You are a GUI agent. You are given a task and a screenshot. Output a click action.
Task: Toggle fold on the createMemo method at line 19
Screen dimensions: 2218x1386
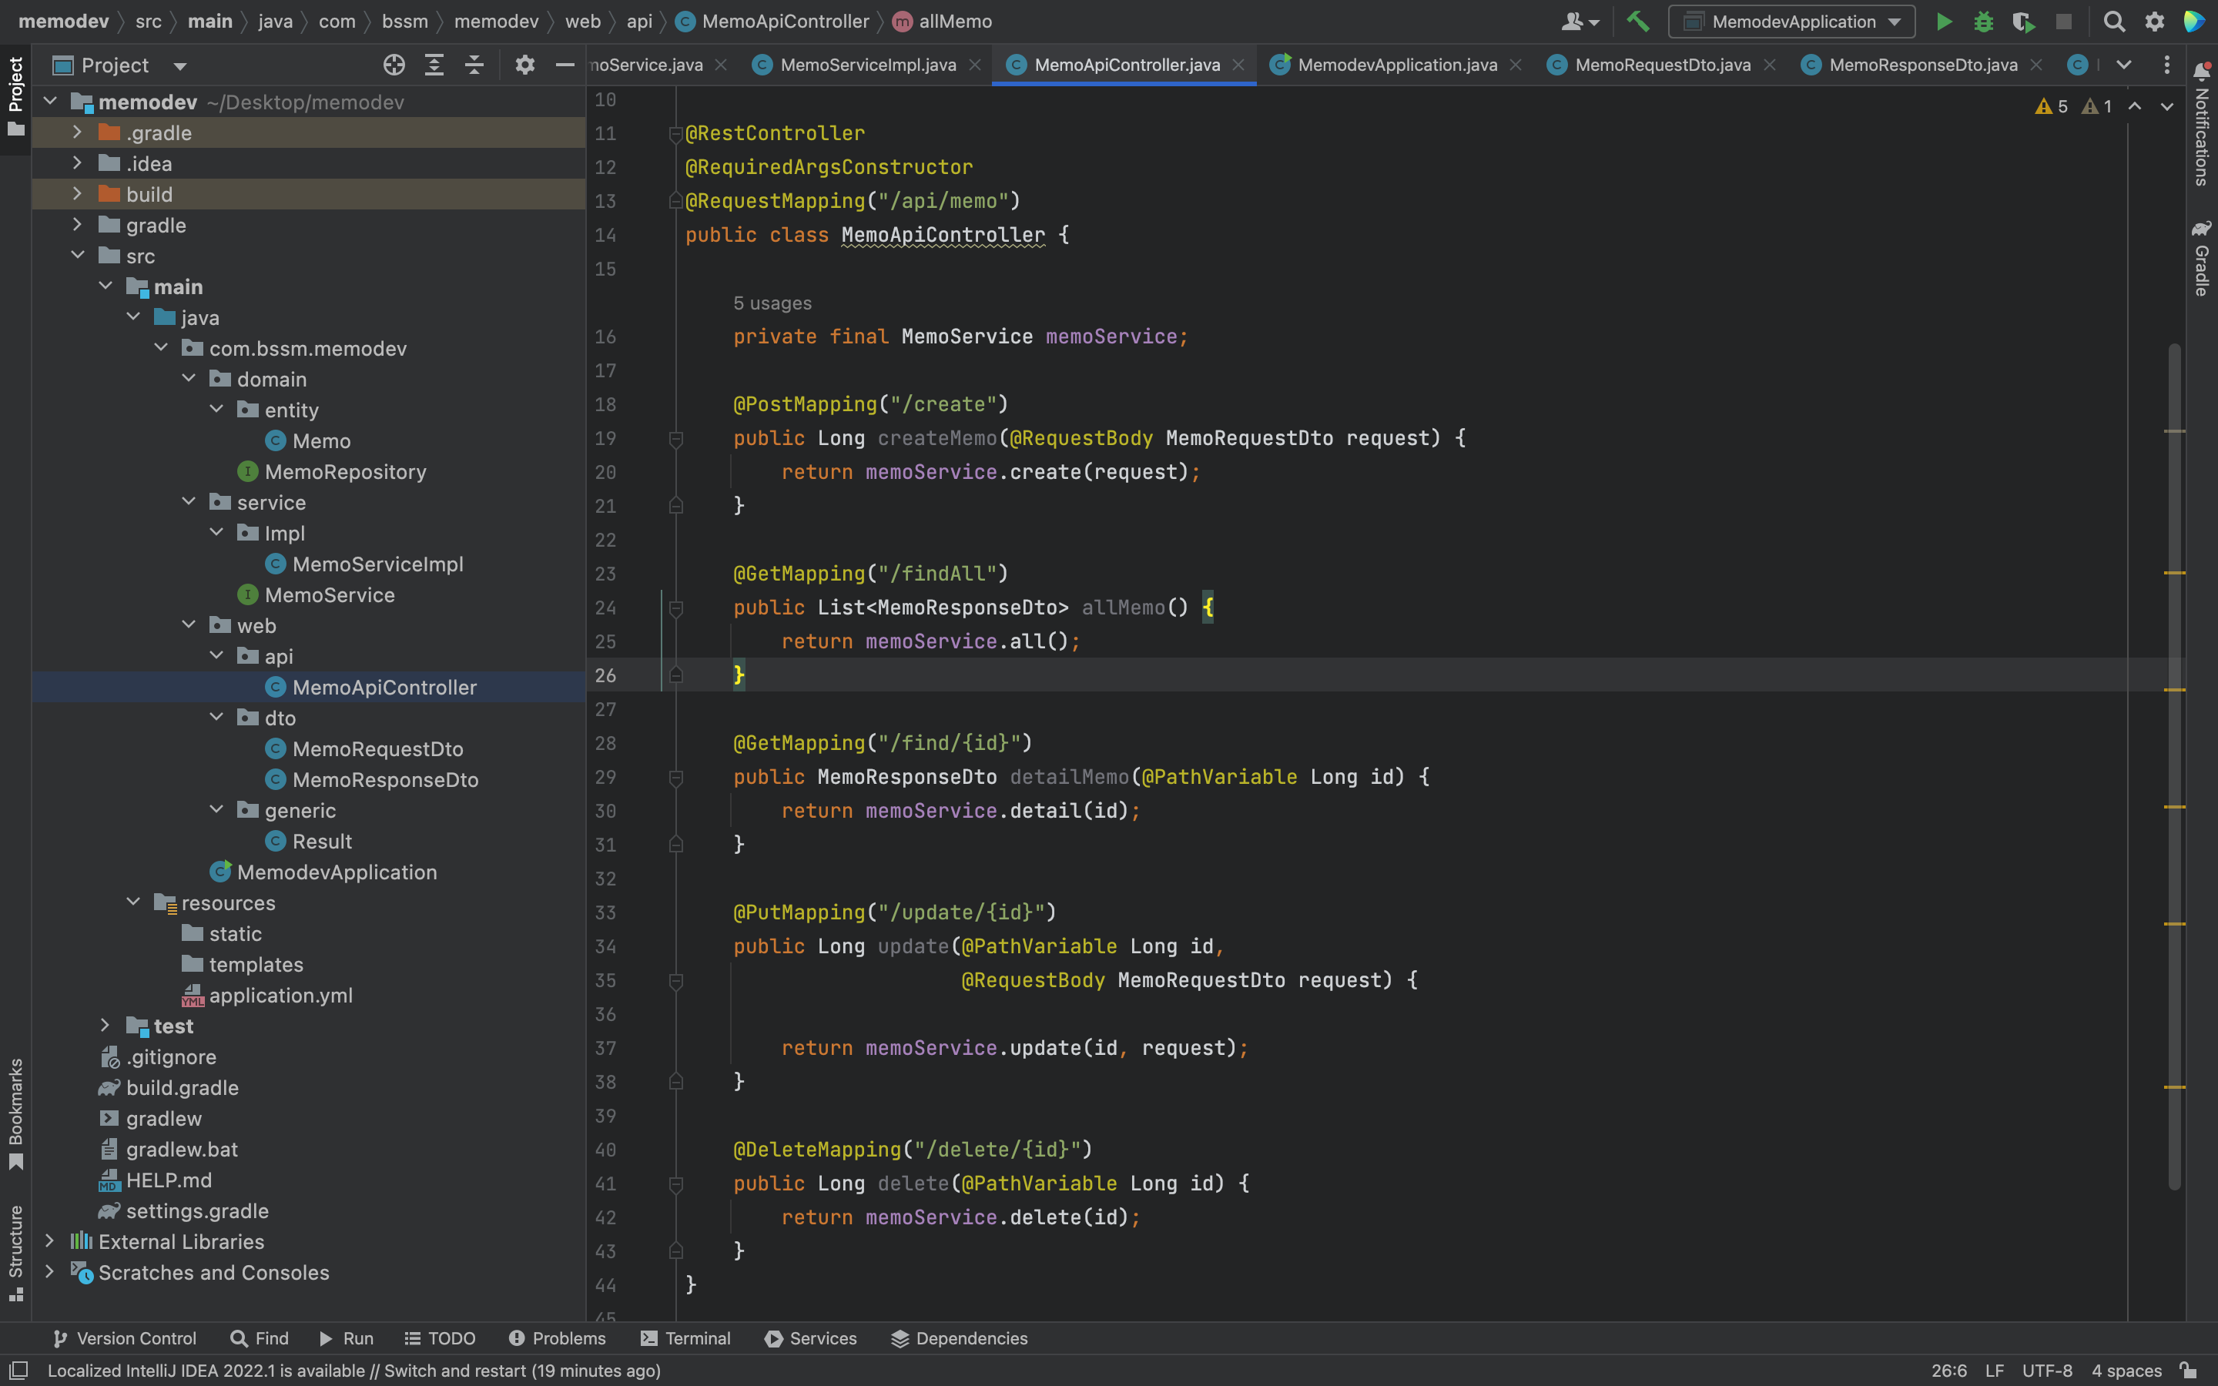(x=675, y=439)
